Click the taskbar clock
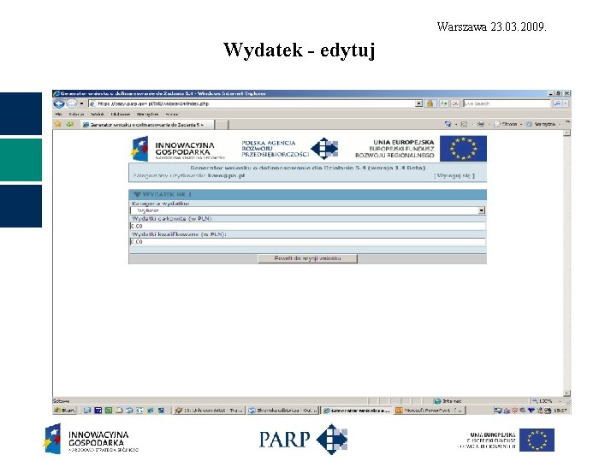 pyautogui.click(x=560, y=411)
